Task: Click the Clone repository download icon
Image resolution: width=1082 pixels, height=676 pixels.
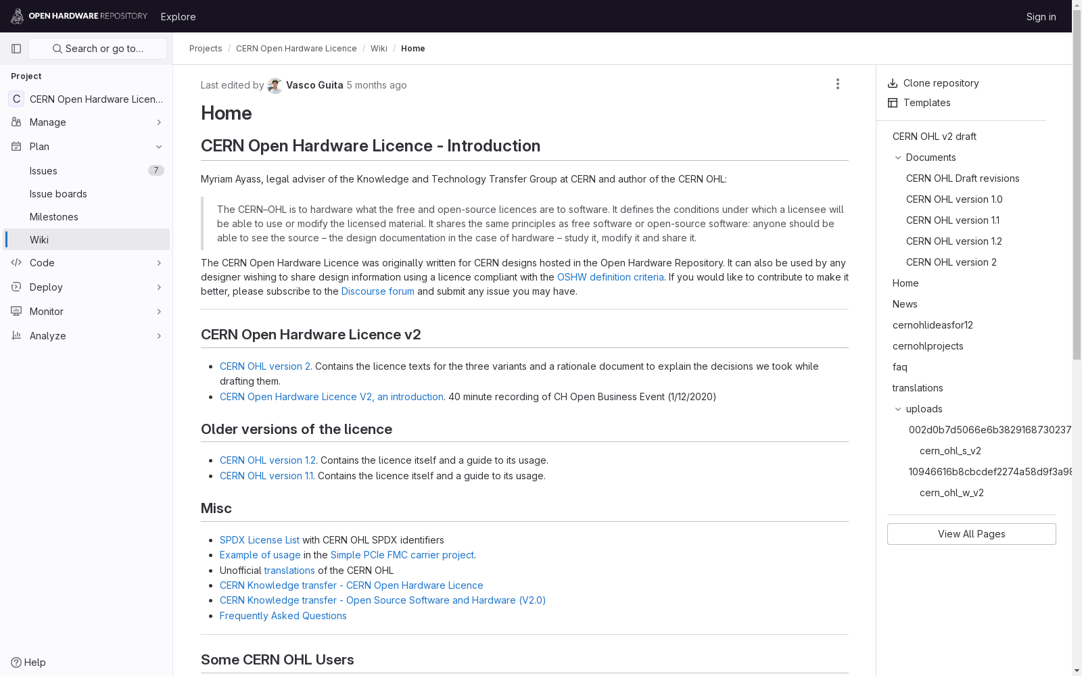Action: (893, 83)
